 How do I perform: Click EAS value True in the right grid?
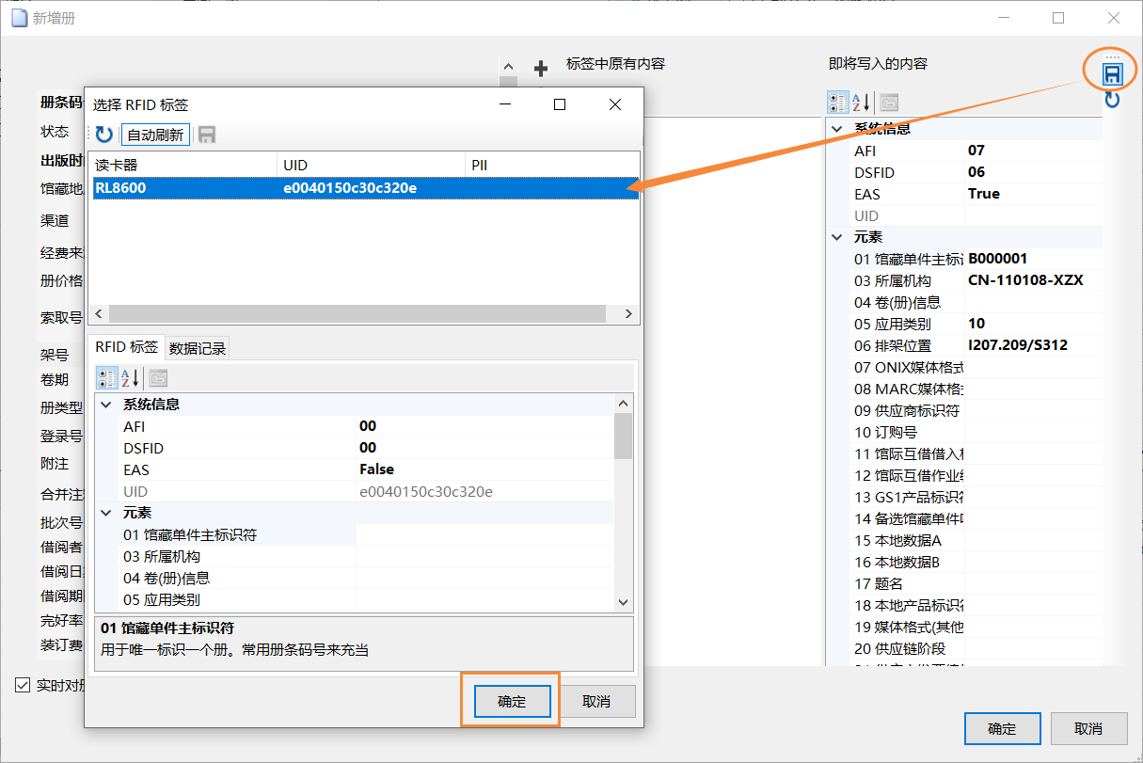[984, 194]
